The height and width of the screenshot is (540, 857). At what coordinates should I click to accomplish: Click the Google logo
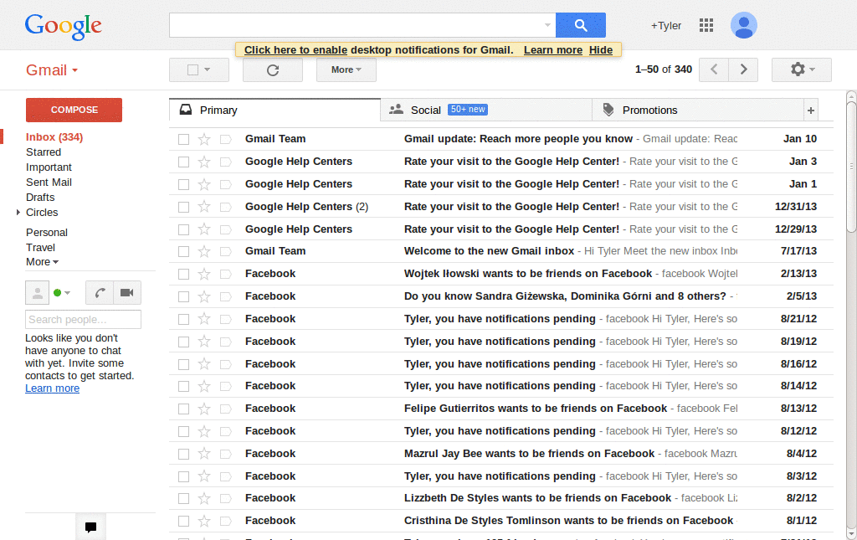(x=64, y=26)
